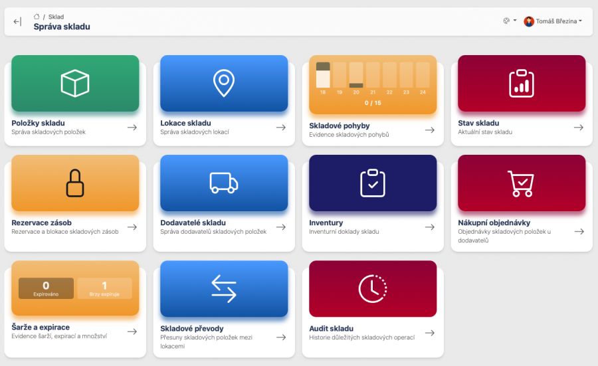Collapse sidebar with the back arrow icon
The image size is (598, 366).
click(x=17, y=22)
